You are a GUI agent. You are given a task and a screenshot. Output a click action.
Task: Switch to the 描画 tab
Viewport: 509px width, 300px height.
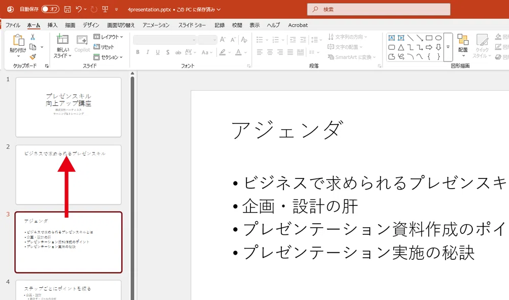pyautogui.click(x=70, y=25)
